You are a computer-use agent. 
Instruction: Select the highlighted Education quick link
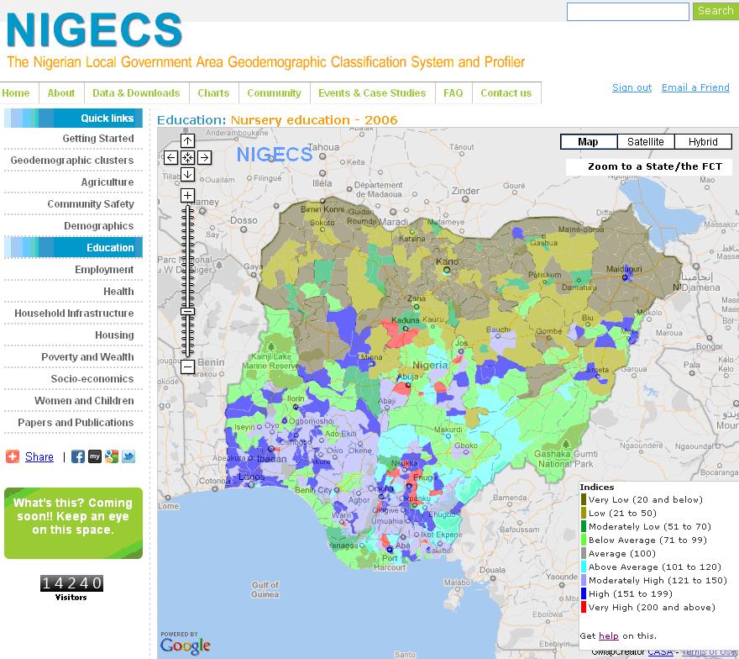point(73,248)
